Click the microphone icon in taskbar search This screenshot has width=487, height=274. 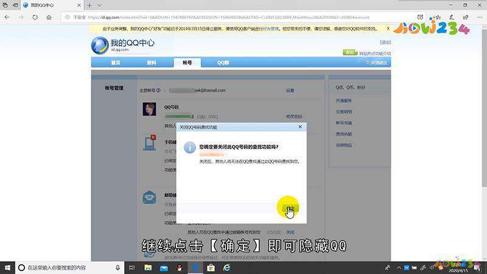pyautogui.click(x=117, y=267)
